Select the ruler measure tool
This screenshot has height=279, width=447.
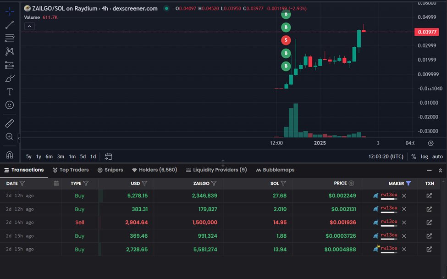(x=10, y=123)
